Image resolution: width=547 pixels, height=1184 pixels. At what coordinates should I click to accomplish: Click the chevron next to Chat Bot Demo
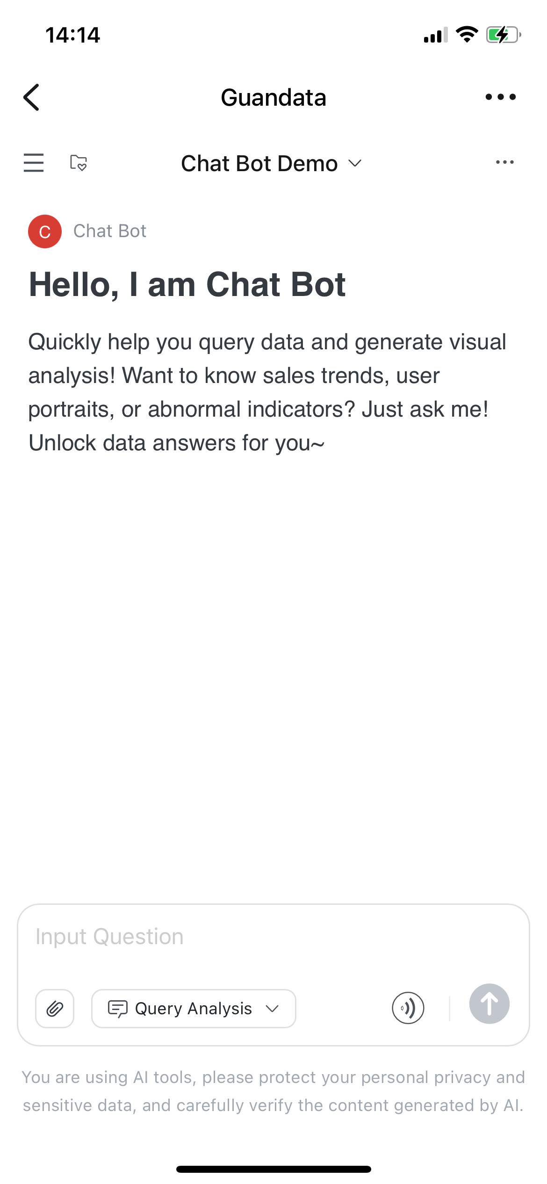tap(355, 163)
